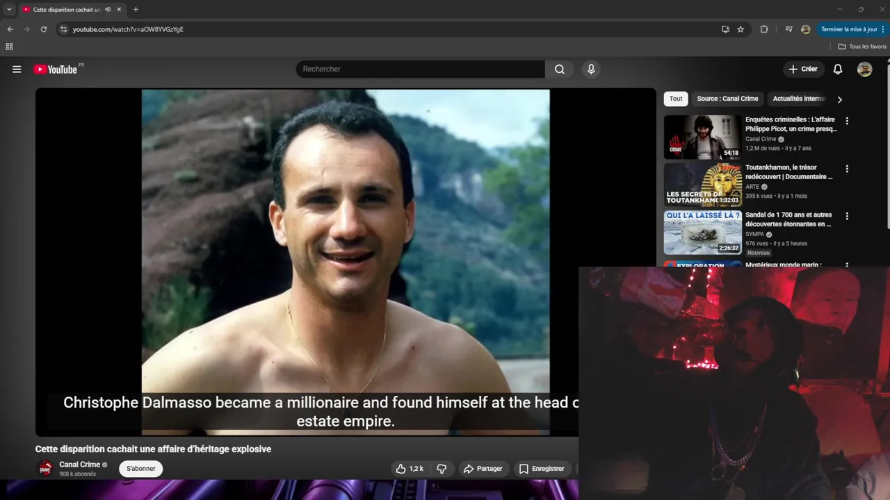Open the Créer menu
The height and width of the screenshot is (500, 890).
tap(803, 69)
